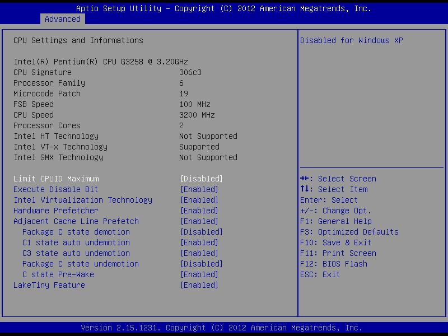Change the LakeTiny Feature [Enabled] value

[199, 285]
